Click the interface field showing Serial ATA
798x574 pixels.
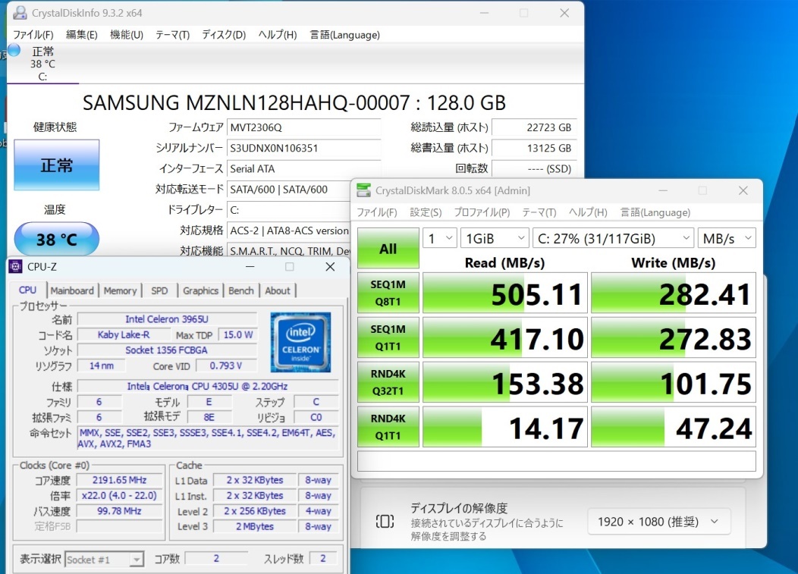(303, 168)
